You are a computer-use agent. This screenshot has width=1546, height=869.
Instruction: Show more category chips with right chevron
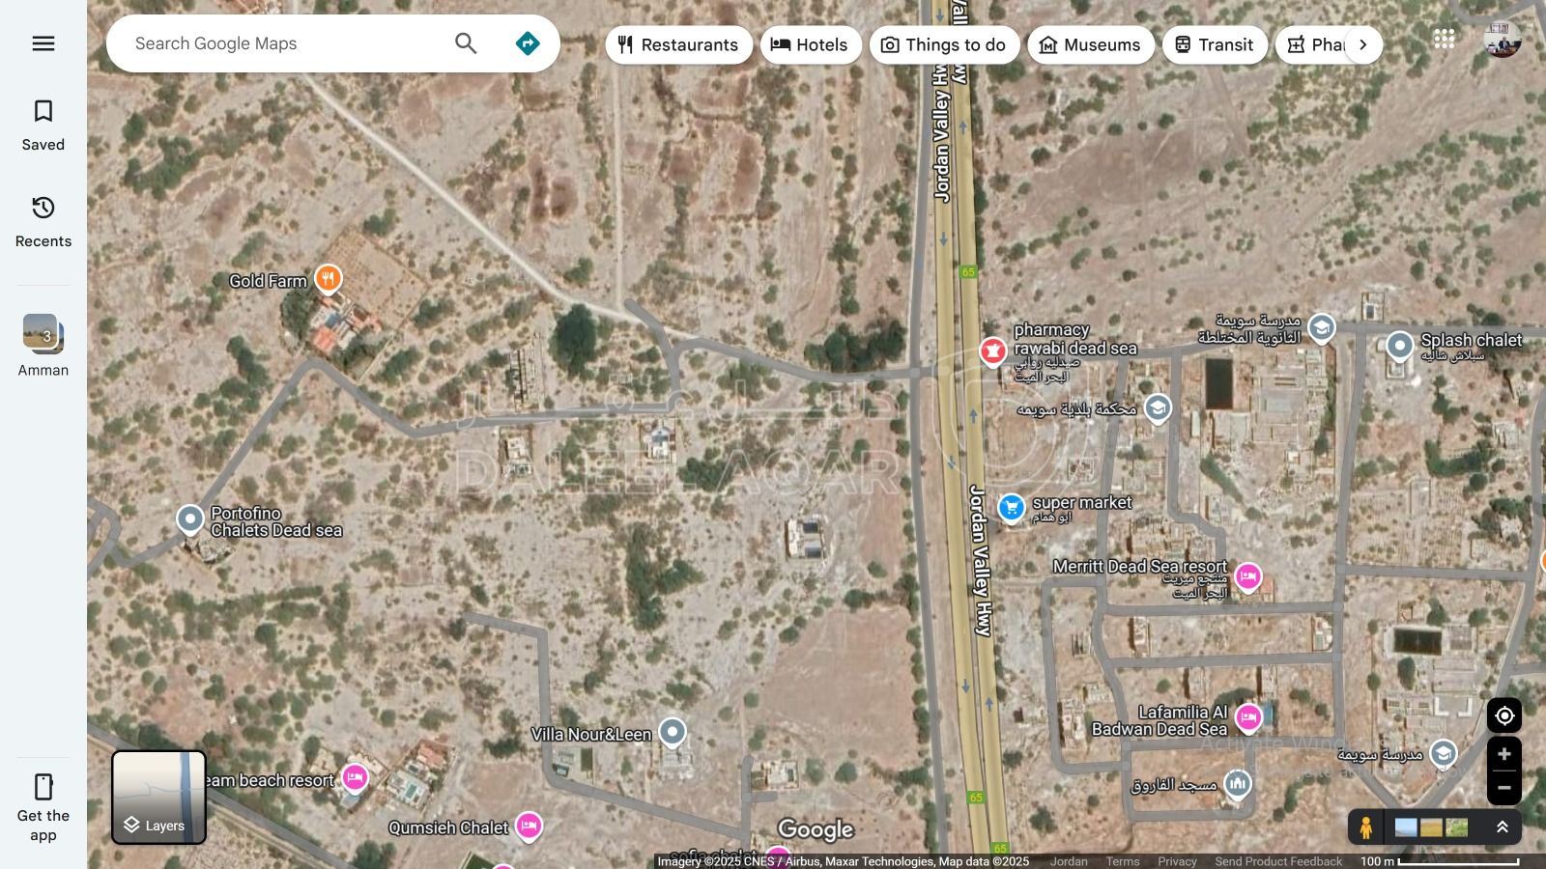click(1363, 44)
